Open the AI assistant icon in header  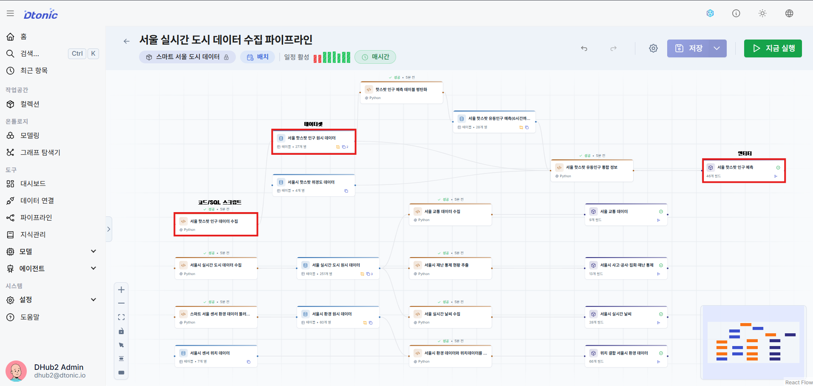710,13
